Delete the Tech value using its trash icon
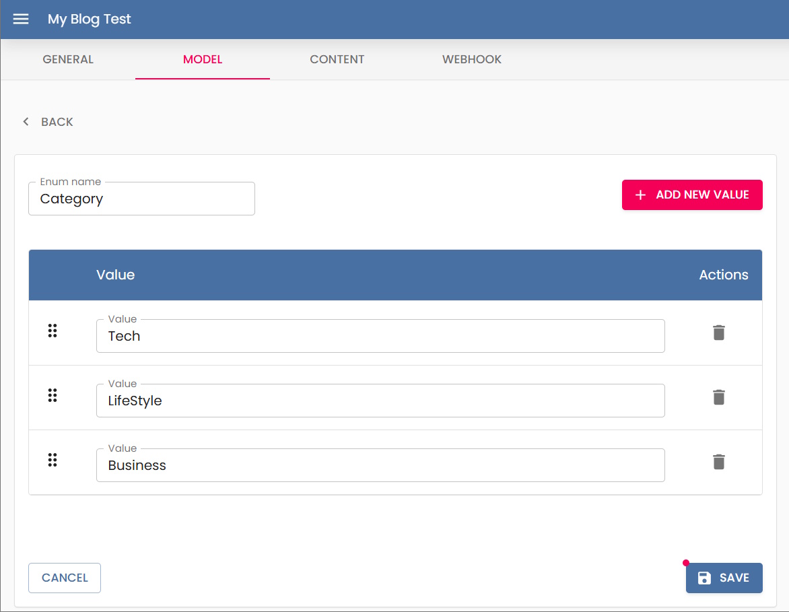The width and height of the screenshot is (789, 612). tap(718, 332)
